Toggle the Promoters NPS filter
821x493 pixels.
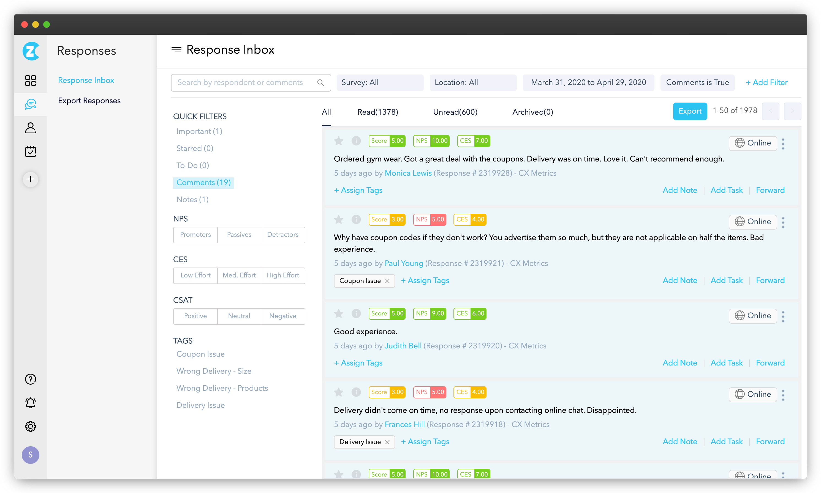195,235
